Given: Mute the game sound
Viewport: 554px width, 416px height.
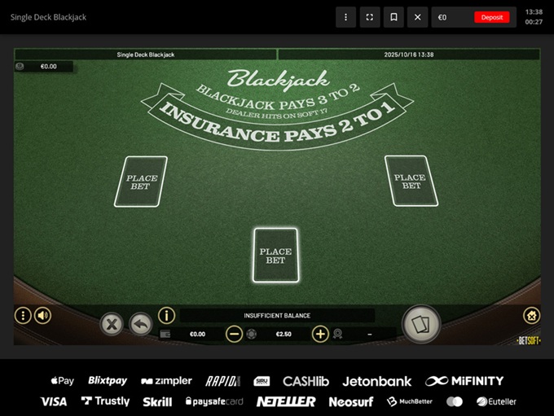Looking at the screenshot, I should tap(42, 315).
